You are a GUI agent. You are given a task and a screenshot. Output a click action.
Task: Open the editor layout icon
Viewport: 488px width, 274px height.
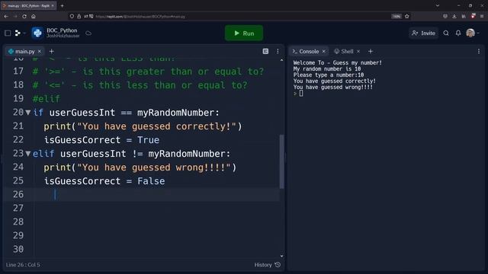pos(265,51)
